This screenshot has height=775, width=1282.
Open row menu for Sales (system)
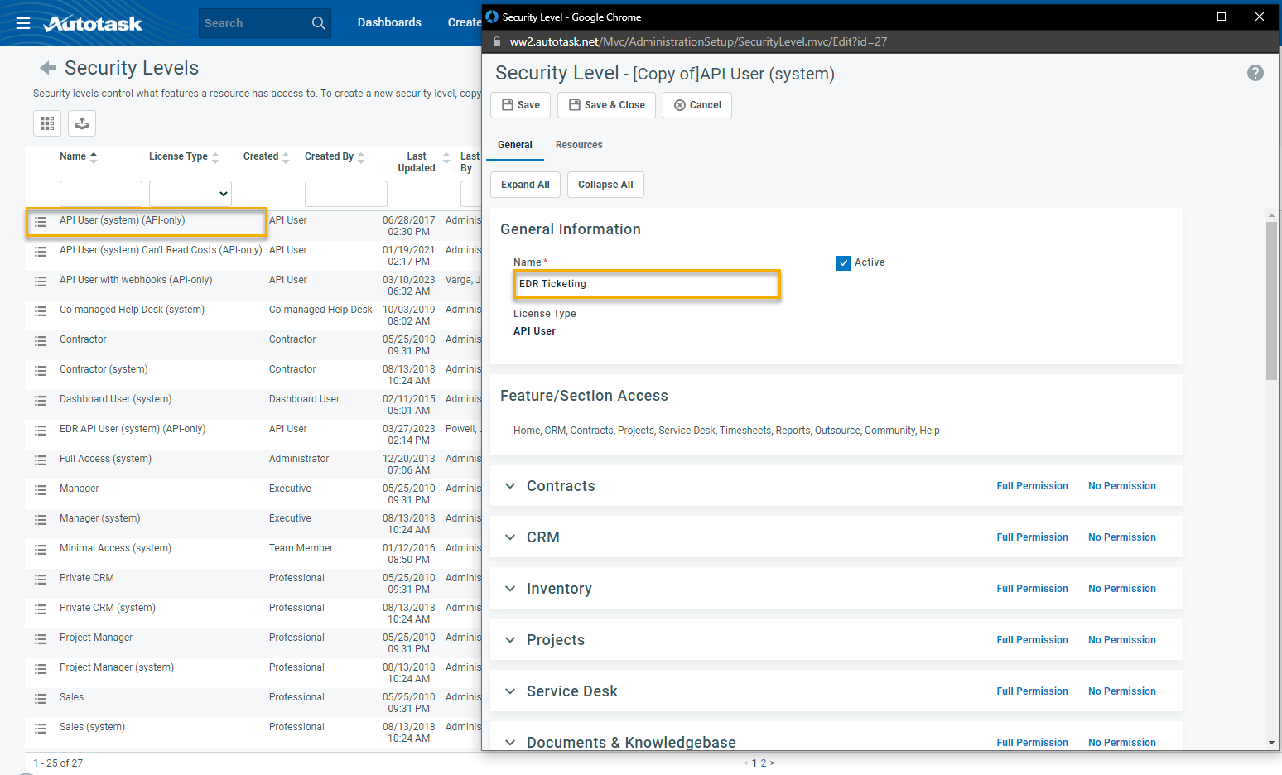pyautogui.click(x=41, y=729)
